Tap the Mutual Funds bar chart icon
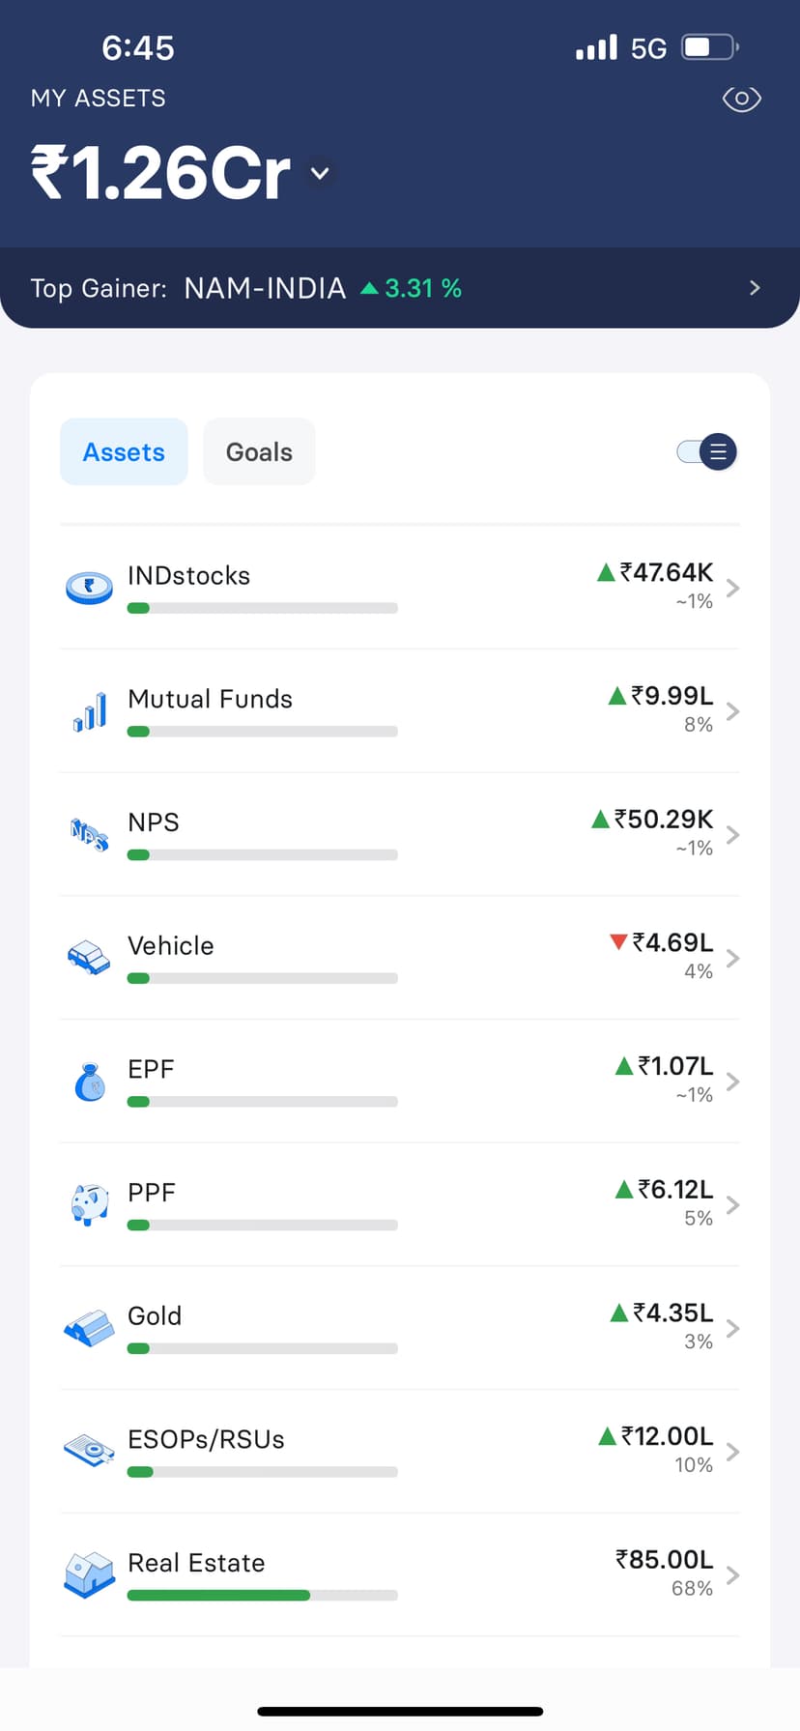 click(x=90, y=711)
